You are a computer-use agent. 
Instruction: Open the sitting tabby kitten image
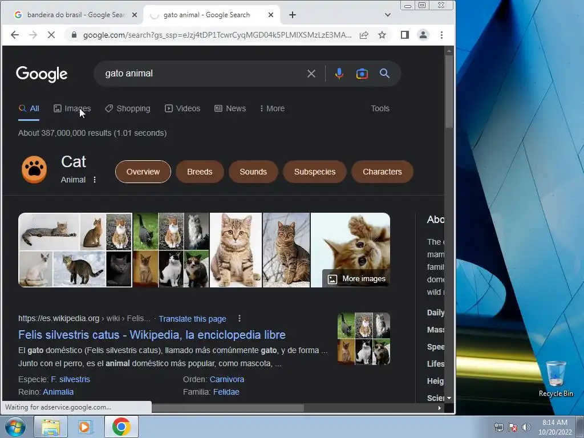click(x=236, y=250)
